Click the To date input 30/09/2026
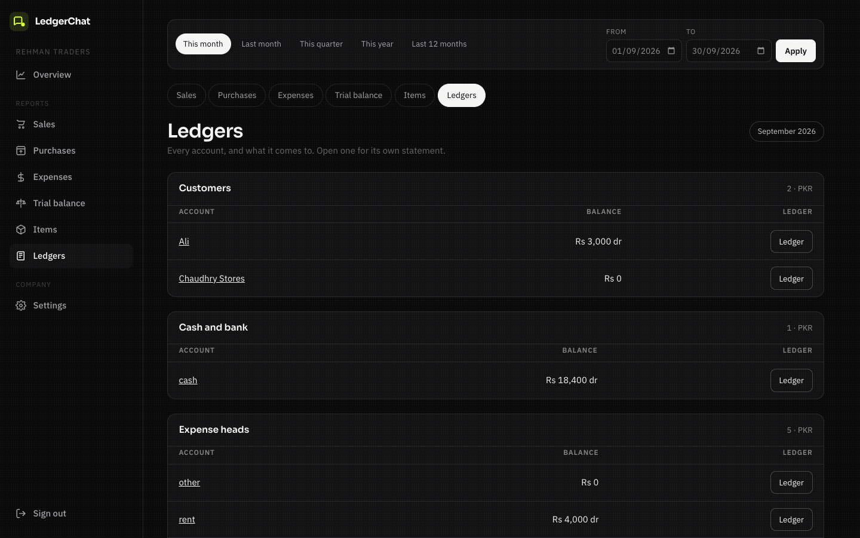860x538 pixels. click(x=729, y=51)
